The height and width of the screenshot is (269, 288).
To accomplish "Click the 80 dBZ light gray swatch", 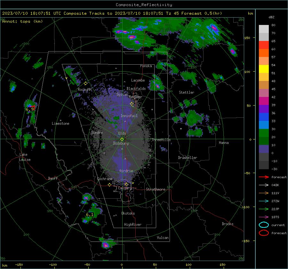I will pyautogui.click(x=264, y=29).
